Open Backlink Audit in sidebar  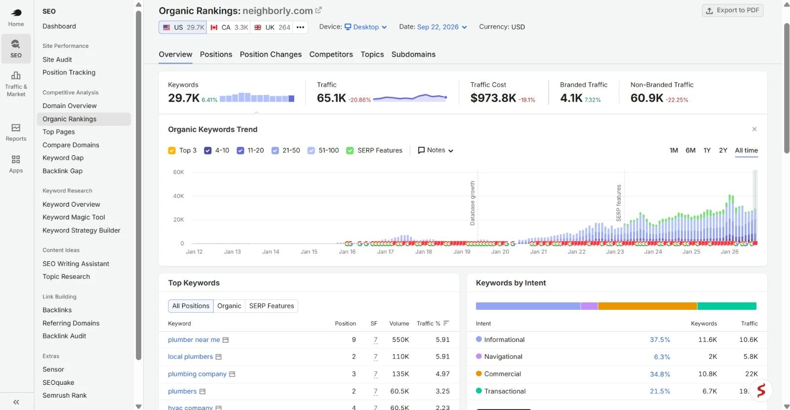pyautogui.click(x=64, y=336)
